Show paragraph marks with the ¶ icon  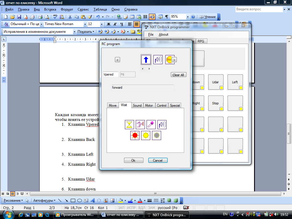point(167,17)
